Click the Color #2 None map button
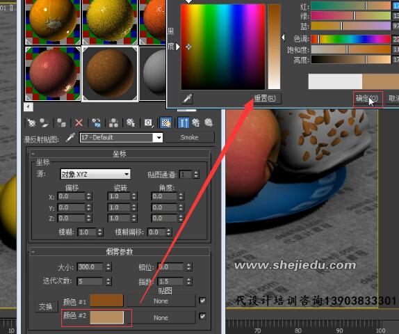 point(161,318)
